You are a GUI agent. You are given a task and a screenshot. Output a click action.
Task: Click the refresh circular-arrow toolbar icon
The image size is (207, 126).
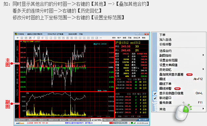42,38
